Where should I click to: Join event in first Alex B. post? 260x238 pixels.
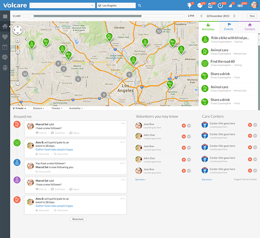click(x=42, y=154)
